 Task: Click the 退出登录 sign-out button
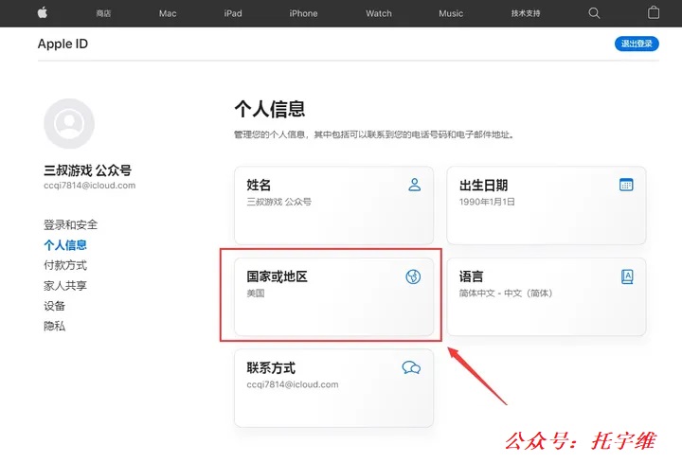(x=637, y=44)
